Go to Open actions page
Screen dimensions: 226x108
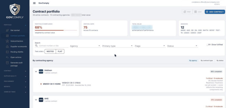coord(16,57)
